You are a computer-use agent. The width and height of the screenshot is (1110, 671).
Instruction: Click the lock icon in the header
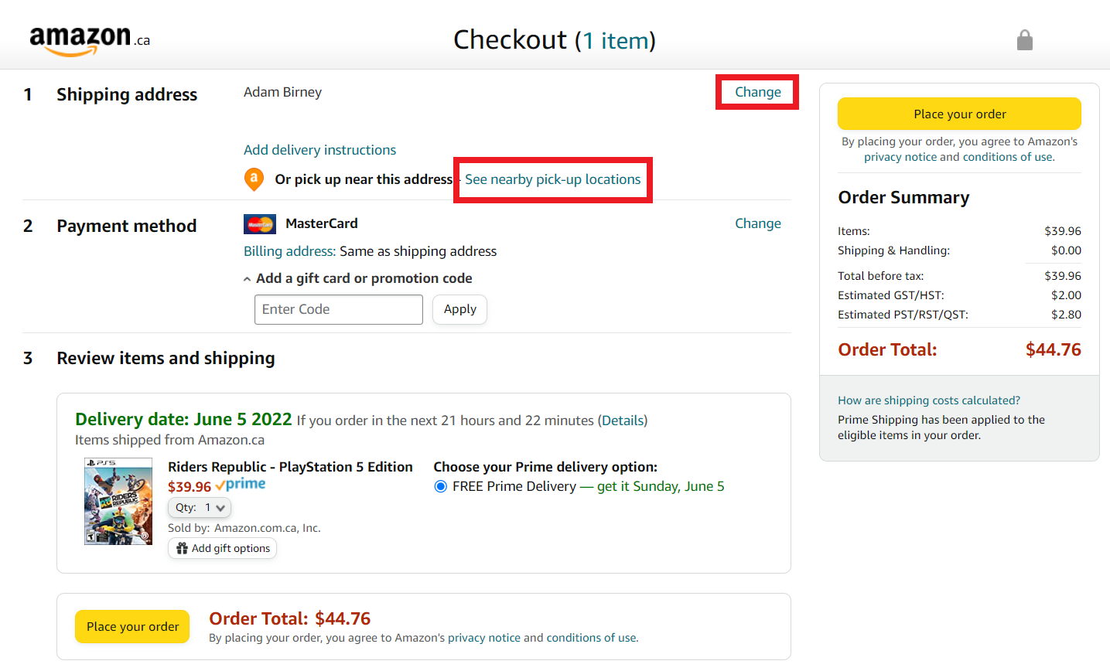point(1024,39)
